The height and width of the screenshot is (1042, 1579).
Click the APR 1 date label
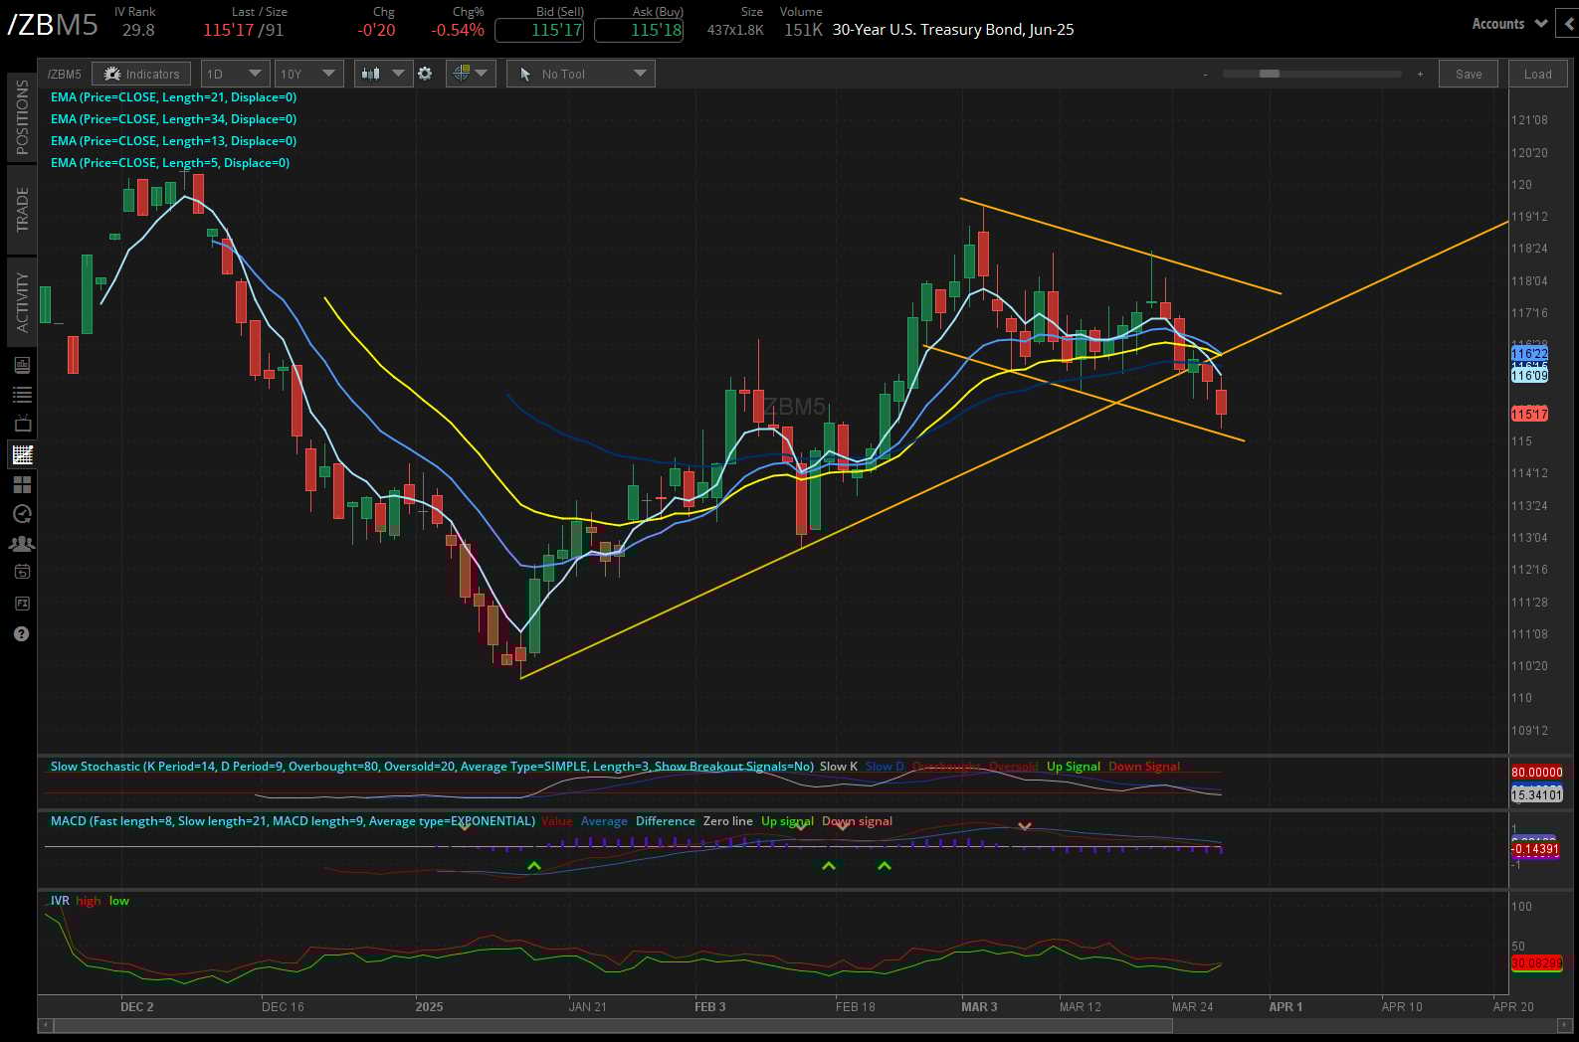(x=1285, y=1007)
